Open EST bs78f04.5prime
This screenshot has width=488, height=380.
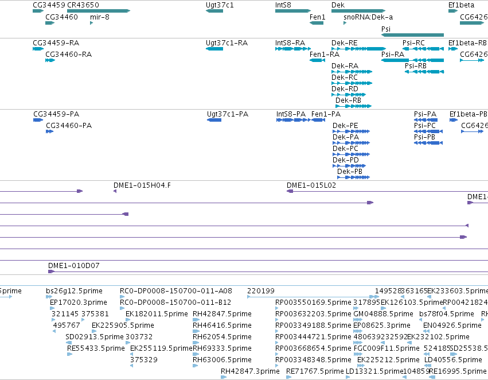click(420, 320)
